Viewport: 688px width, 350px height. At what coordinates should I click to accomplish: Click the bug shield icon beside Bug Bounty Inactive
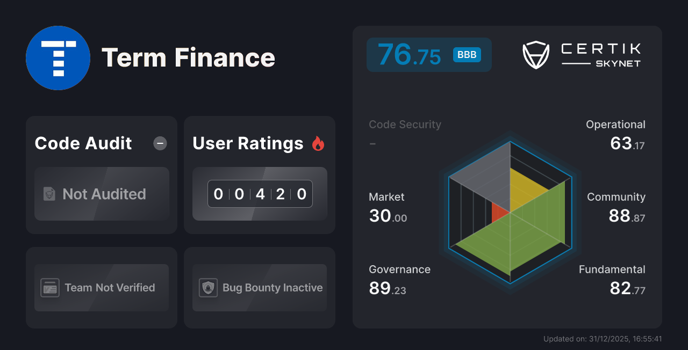point(209,288)
